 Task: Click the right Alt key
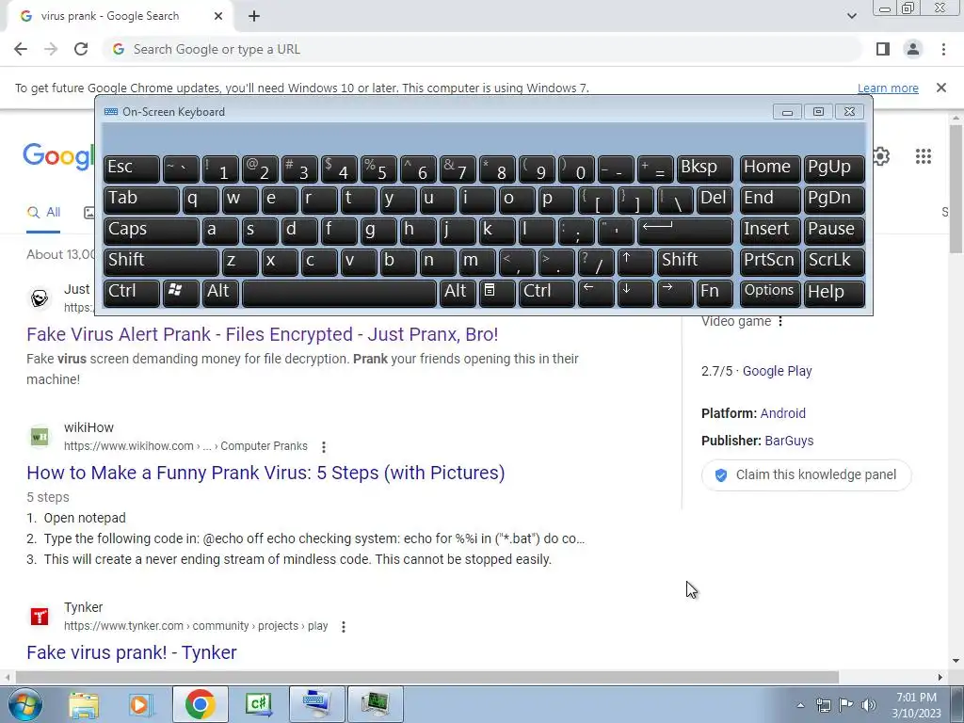pos(458,292)
